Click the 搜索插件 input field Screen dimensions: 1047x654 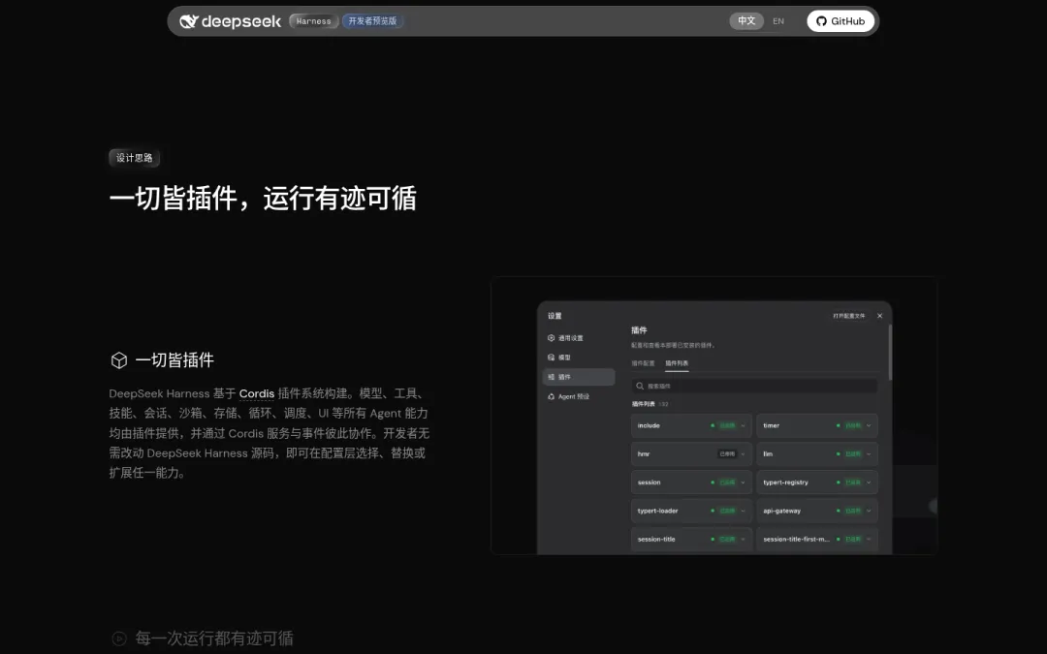(x=754, y=386)
